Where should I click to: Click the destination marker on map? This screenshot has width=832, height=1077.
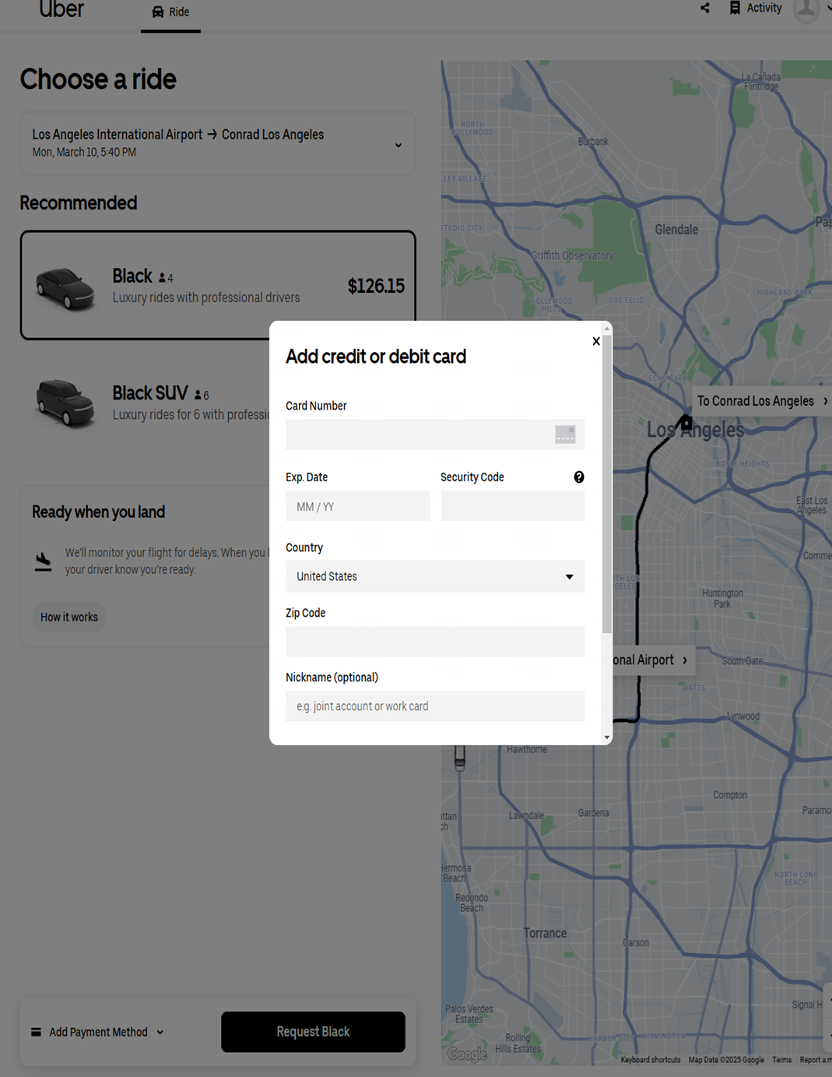(686, 423)
